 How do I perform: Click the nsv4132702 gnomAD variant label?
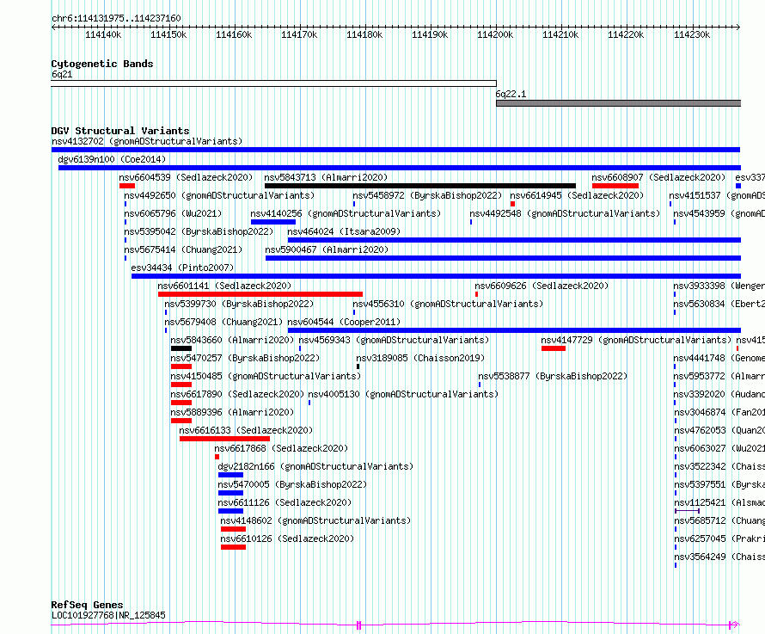tap(147, 141)
